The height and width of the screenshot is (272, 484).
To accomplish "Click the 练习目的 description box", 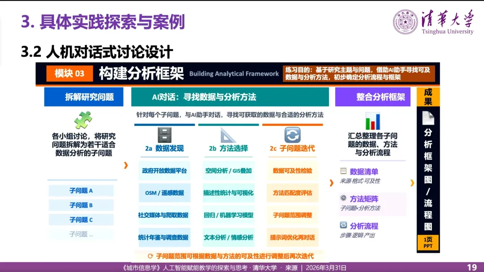I will [359, 74].
